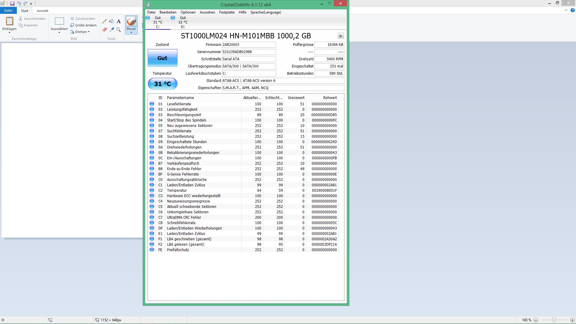Viewport: 576px width, 324px height.
Task: Pick the color picker eyedropper tool
Action: point(112,30)
